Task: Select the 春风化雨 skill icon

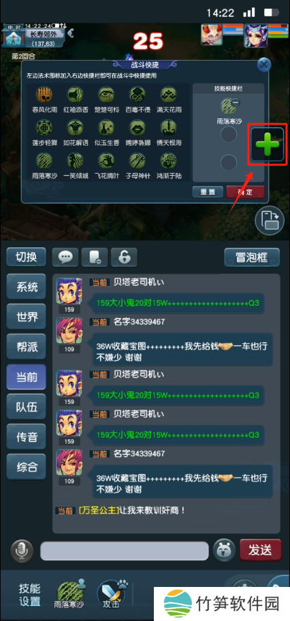Action: tap(44, 95)
